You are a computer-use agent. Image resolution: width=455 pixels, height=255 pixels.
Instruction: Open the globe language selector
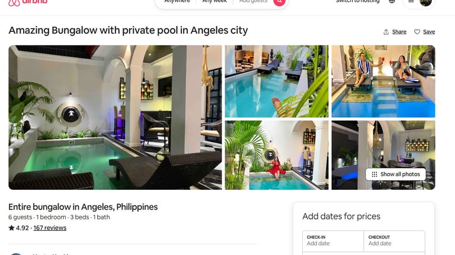[392, 1]
